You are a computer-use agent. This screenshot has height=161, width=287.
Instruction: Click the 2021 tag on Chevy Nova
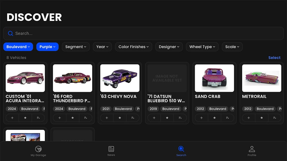(106, 109)
